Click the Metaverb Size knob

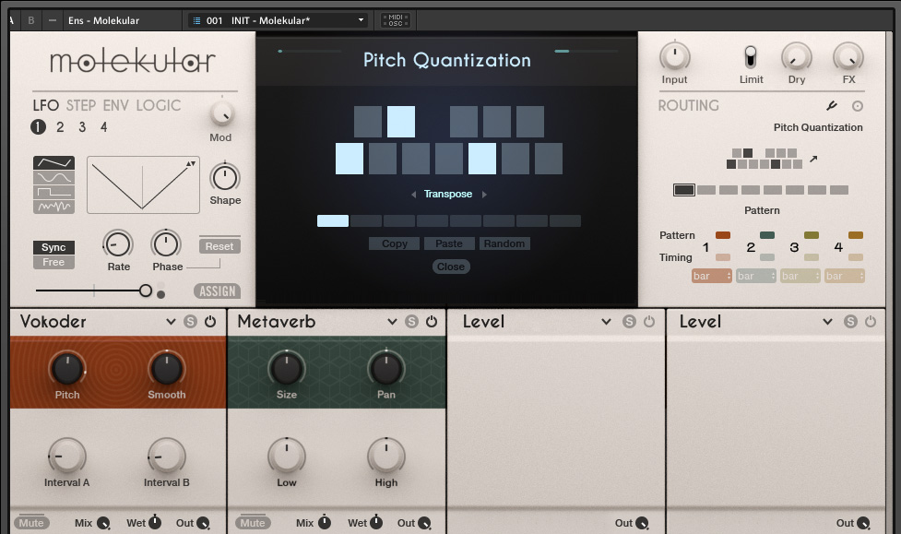(286, 369)
